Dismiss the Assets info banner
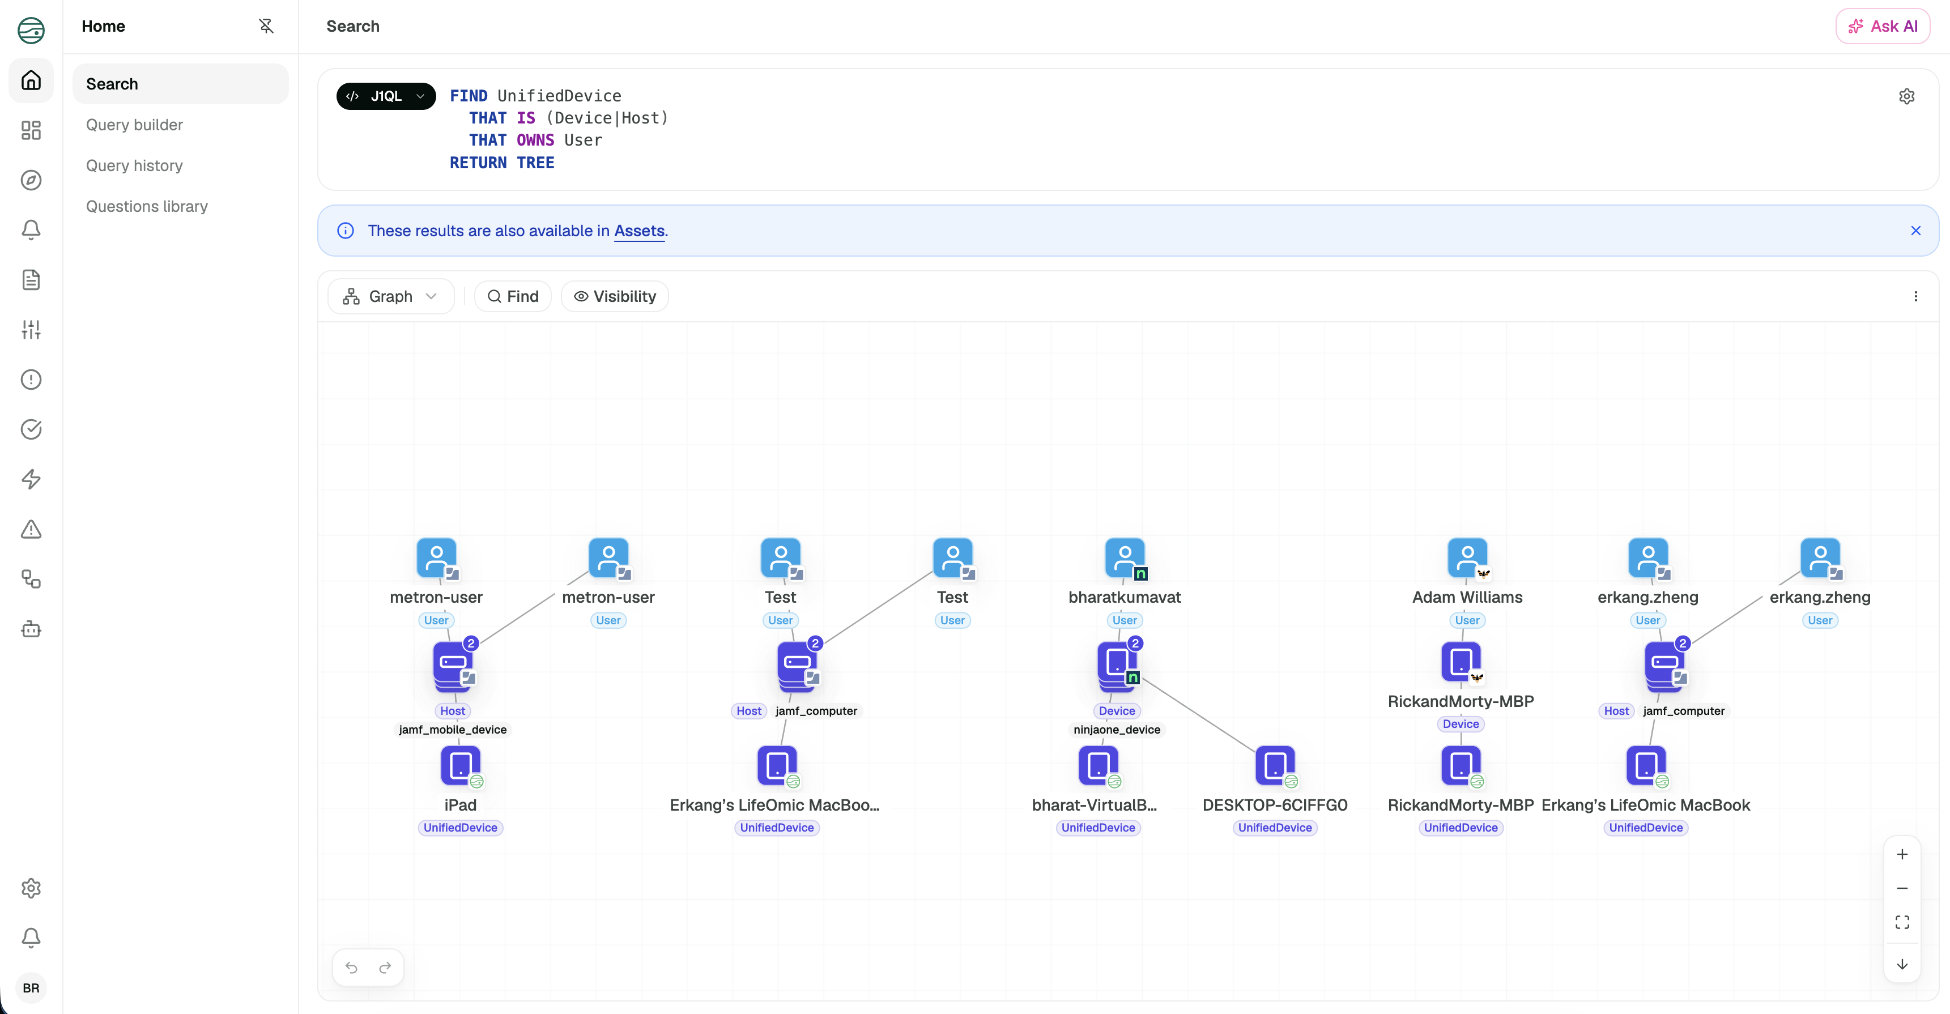Image resolution: width=1950 pixels, height=1014 pixels. [1915, 231]
